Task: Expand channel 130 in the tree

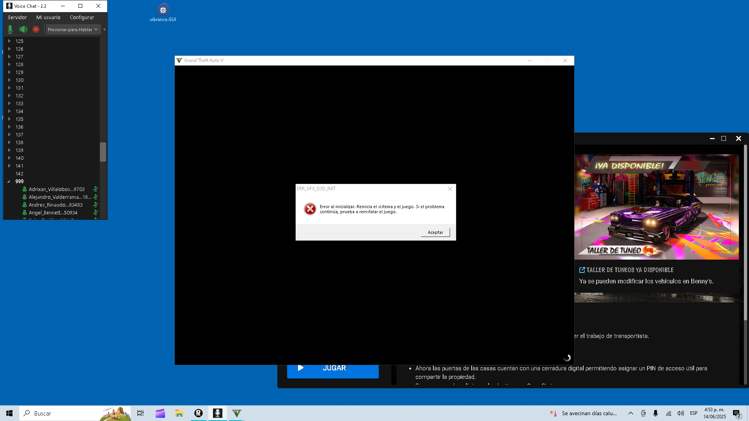Action: 9,80
